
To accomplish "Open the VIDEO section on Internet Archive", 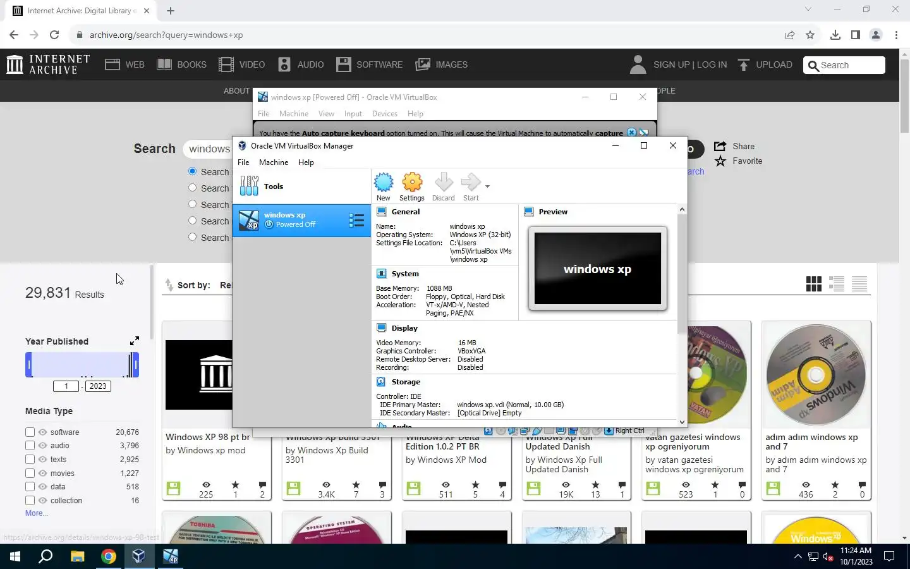I will (x=241, y=64).
